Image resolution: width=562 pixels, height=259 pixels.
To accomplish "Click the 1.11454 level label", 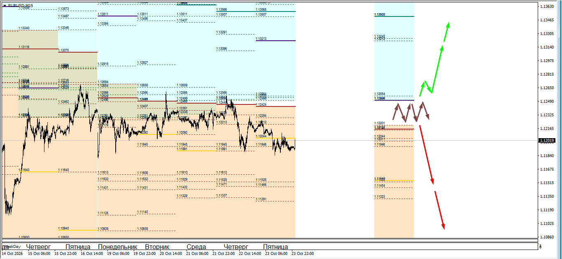I will [x=380, y=185].
